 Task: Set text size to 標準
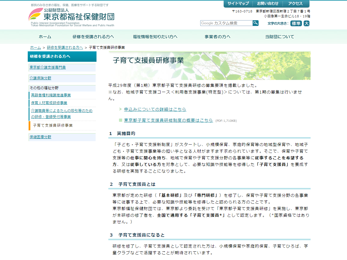pos(296,23)
